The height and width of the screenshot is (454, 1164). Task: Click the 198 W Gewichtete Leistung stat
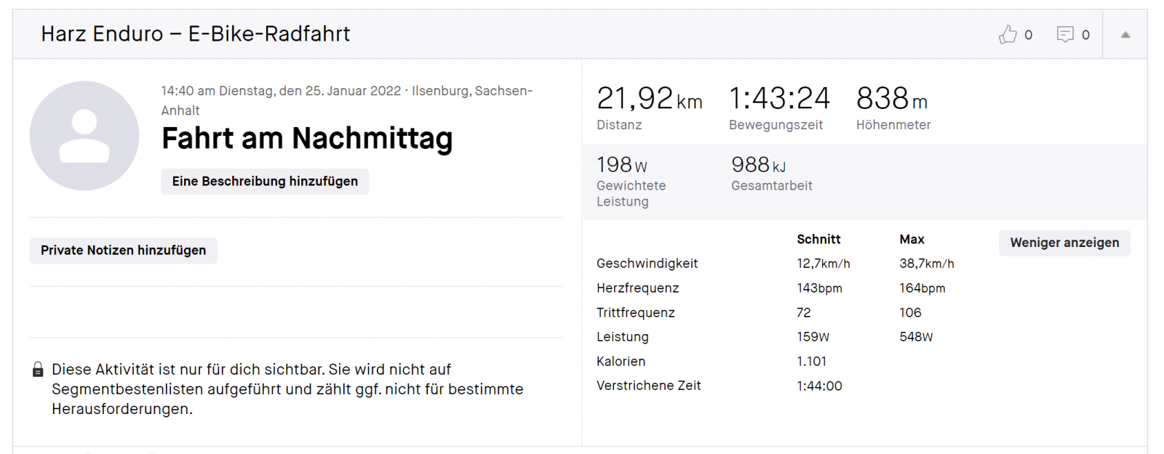621,166
